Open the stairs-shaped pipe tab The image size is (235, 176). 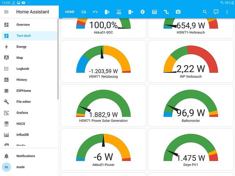click(166, 12)
